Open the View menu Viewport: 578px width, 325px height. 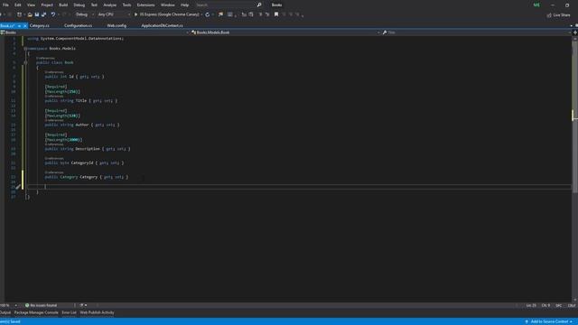click(x=31, y=5)
